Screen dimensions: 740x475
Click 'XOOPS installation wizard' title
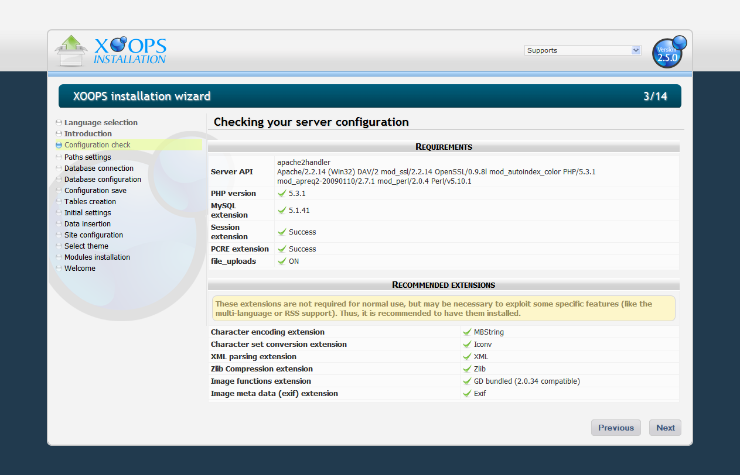142,97
